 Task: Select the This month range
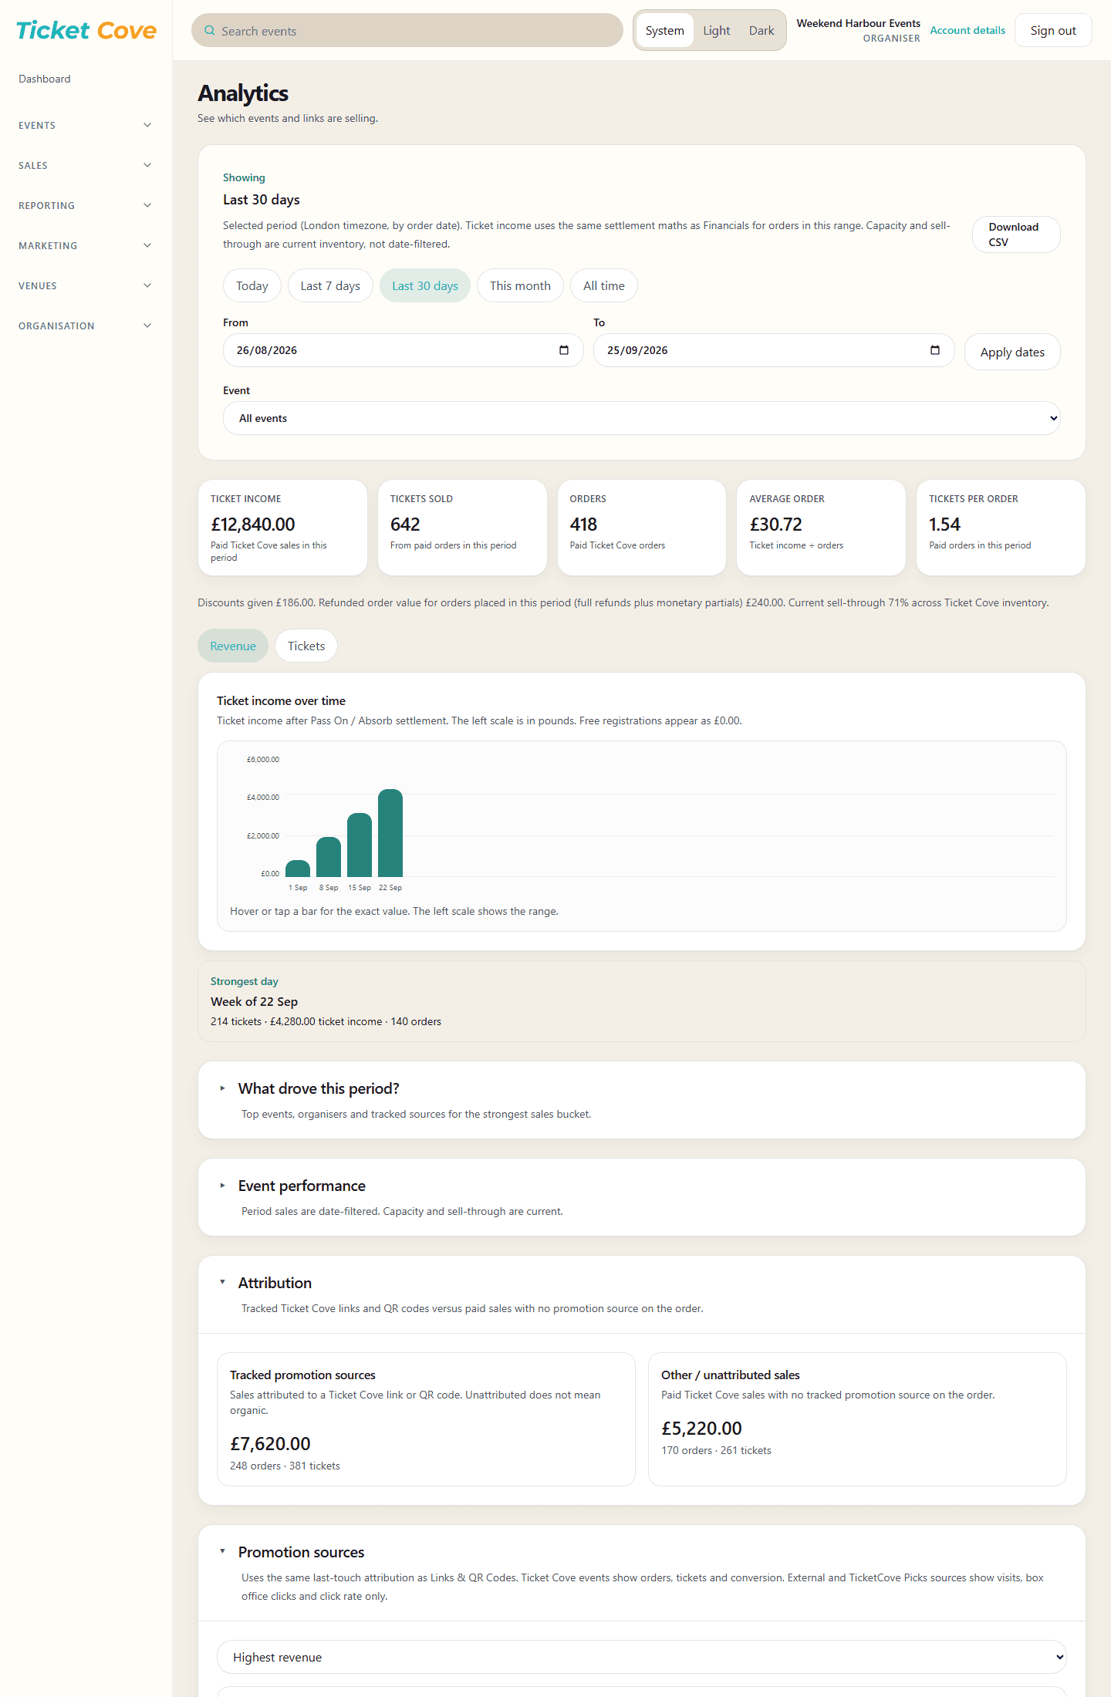(x=521, y=285)
